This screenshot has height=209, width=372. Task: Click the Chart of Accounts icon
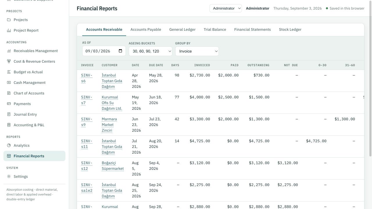coord(9,93)
